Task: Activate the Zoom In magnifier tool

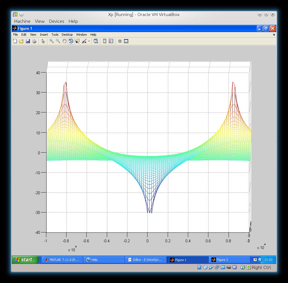Action: (52, 41)
